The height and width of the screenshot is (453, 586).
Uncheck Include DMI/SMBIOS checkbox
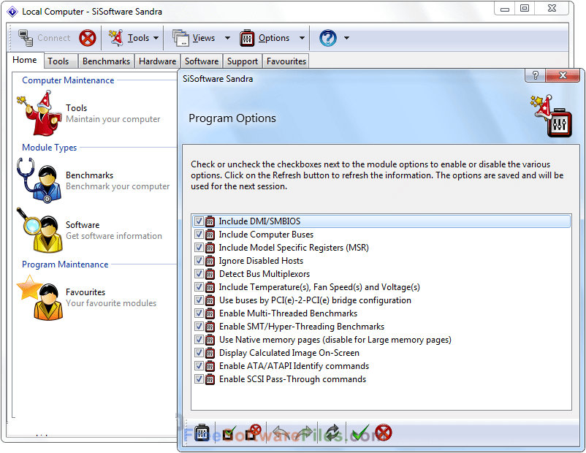(x=199, y=221)
